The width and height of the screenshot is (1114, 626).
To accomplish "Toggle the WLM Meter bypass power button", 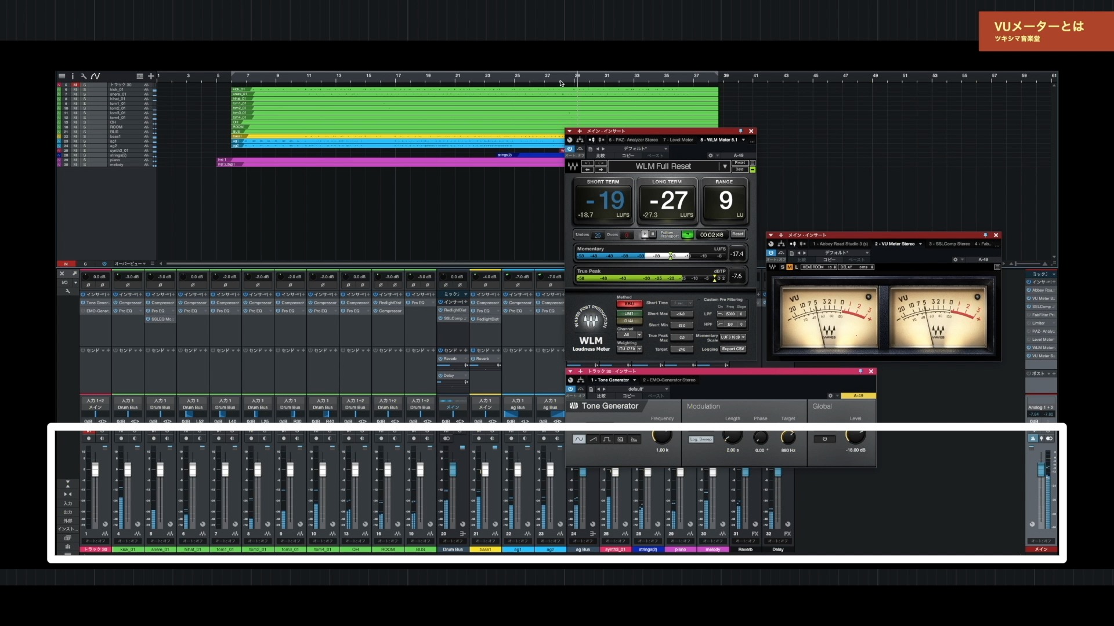I will pos(570,149).
